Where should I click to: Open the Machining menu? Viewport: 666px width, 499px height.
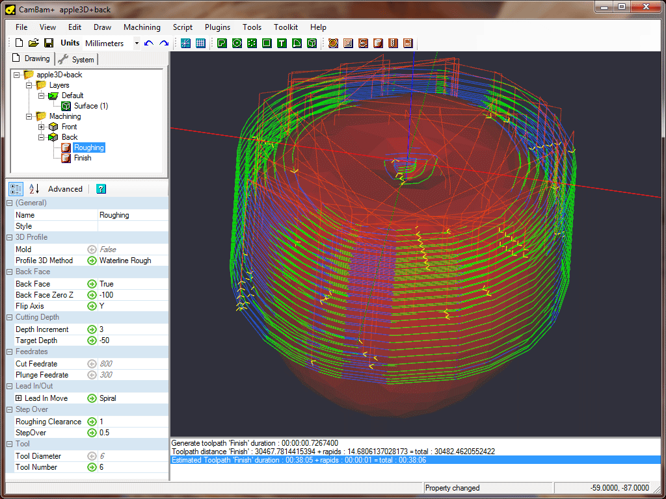(142, 27)
